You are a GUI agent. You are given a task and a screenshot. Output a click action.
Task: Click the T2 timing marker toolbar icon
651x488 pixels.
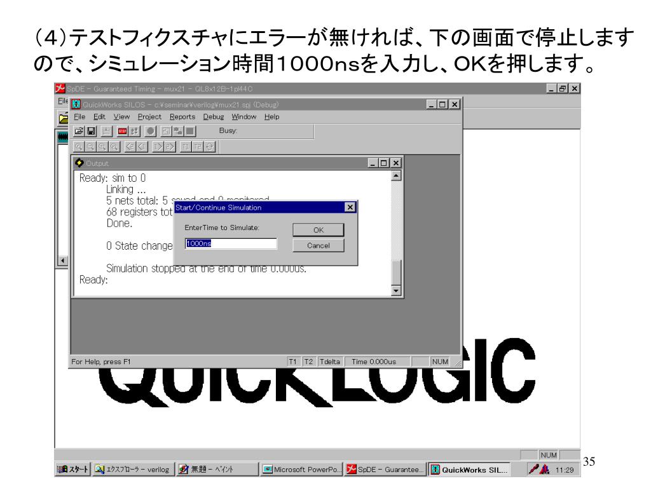[198, 147]
